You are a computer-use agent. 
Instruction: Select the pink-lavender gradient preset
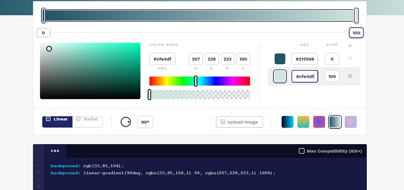pyautogui.click(x=351, y=122)
